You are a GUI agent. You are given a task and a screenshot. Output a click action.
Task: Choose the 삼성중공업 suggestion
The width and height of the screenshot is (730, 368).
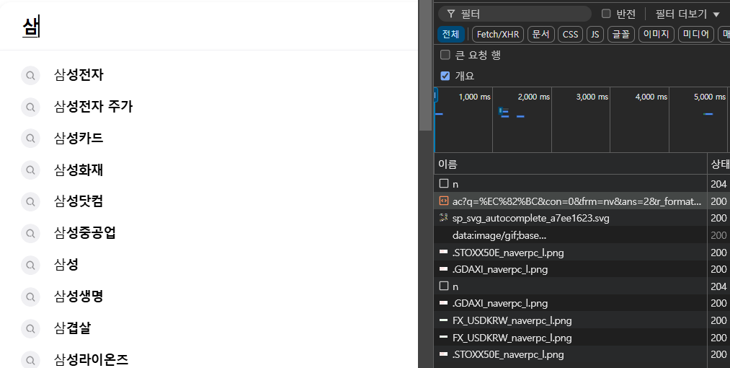coord(85,233)
